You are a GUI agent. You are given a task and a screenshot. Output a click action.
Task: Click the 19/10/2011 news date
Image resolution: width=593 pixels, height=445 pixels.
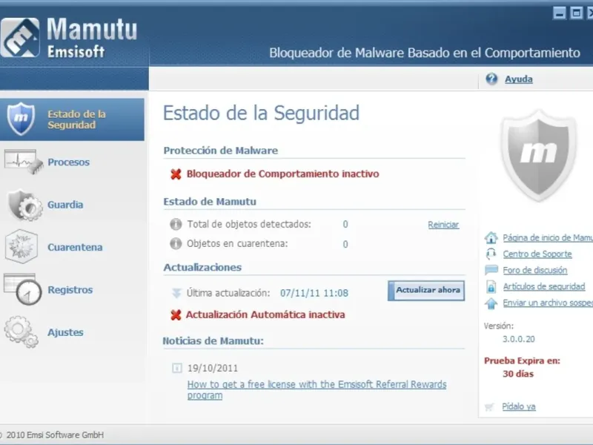[x=213, y=368]
